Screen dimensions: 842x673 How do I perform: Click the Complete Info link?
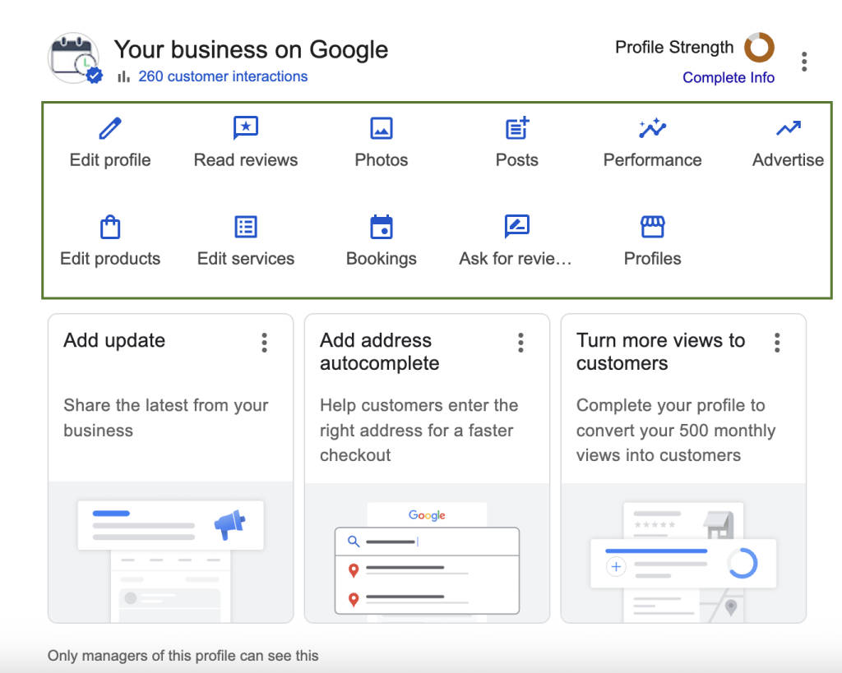729,77
